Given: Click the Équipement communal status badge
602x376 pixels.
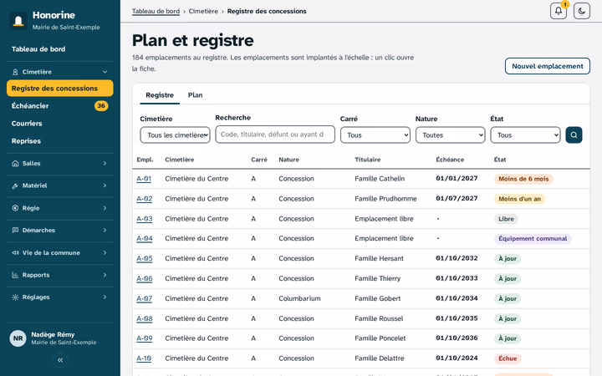Looking at the screenshot, I should (533, 239).
